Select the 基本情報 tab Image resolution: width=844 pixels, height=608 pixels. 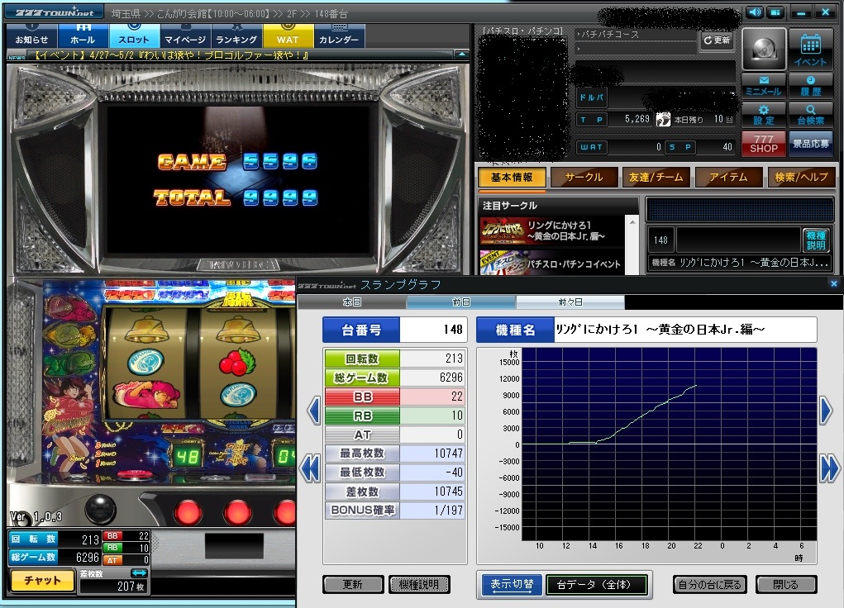(x=512, y=177)
